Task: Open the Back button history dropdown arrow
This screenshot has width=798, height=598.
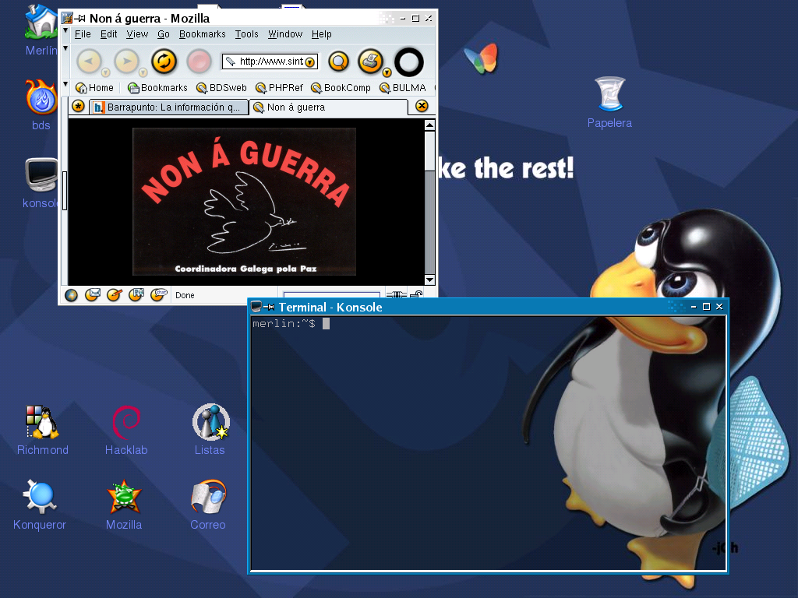Action: tap(105, 72)
